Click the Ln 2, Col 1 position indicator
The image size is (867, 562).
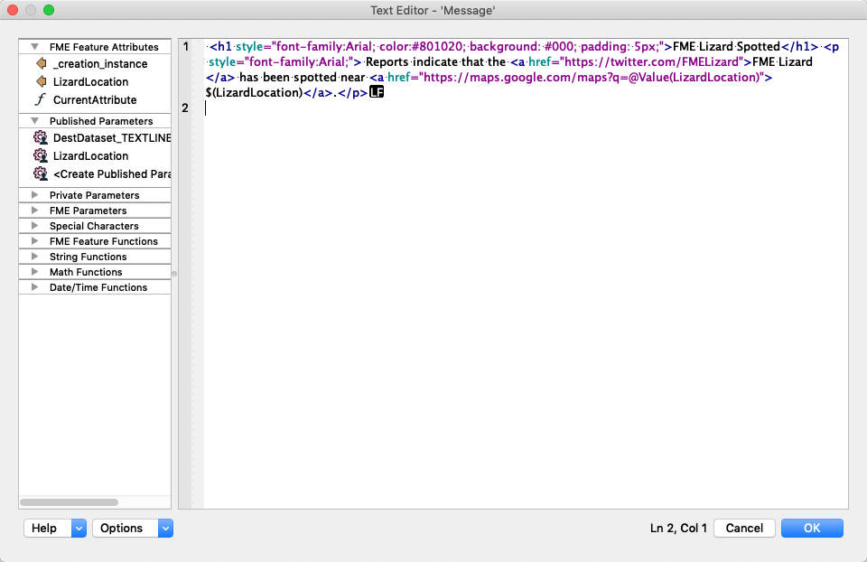pyautogui.click(x=678, y=529)
